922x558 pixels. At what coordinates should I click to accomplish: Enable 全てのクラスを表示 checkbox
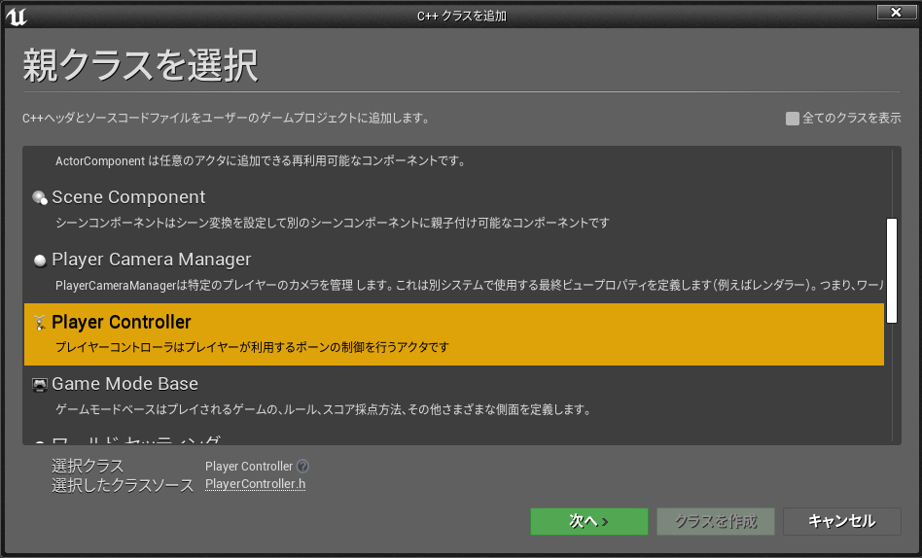(792, 119)
